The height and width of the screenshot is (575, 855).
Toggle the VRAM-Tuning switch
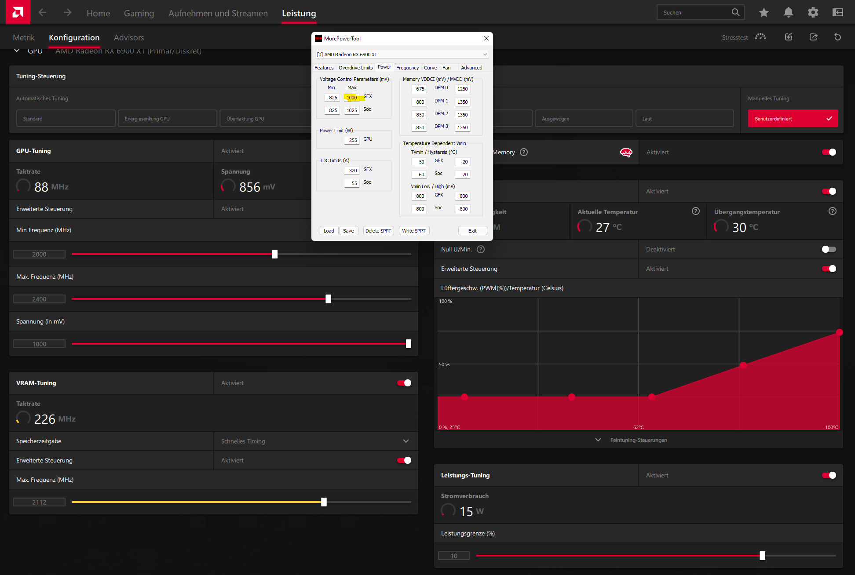(x=404, y=383)
